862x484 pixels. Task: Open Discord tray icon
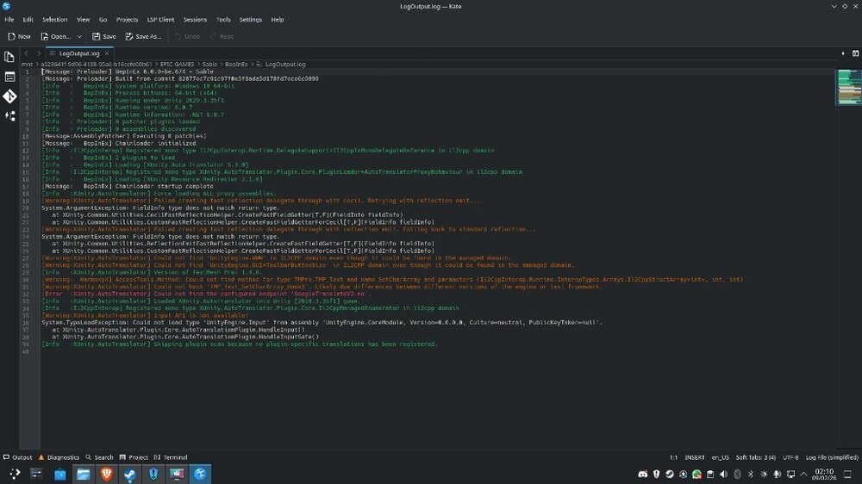coord(643,475)
